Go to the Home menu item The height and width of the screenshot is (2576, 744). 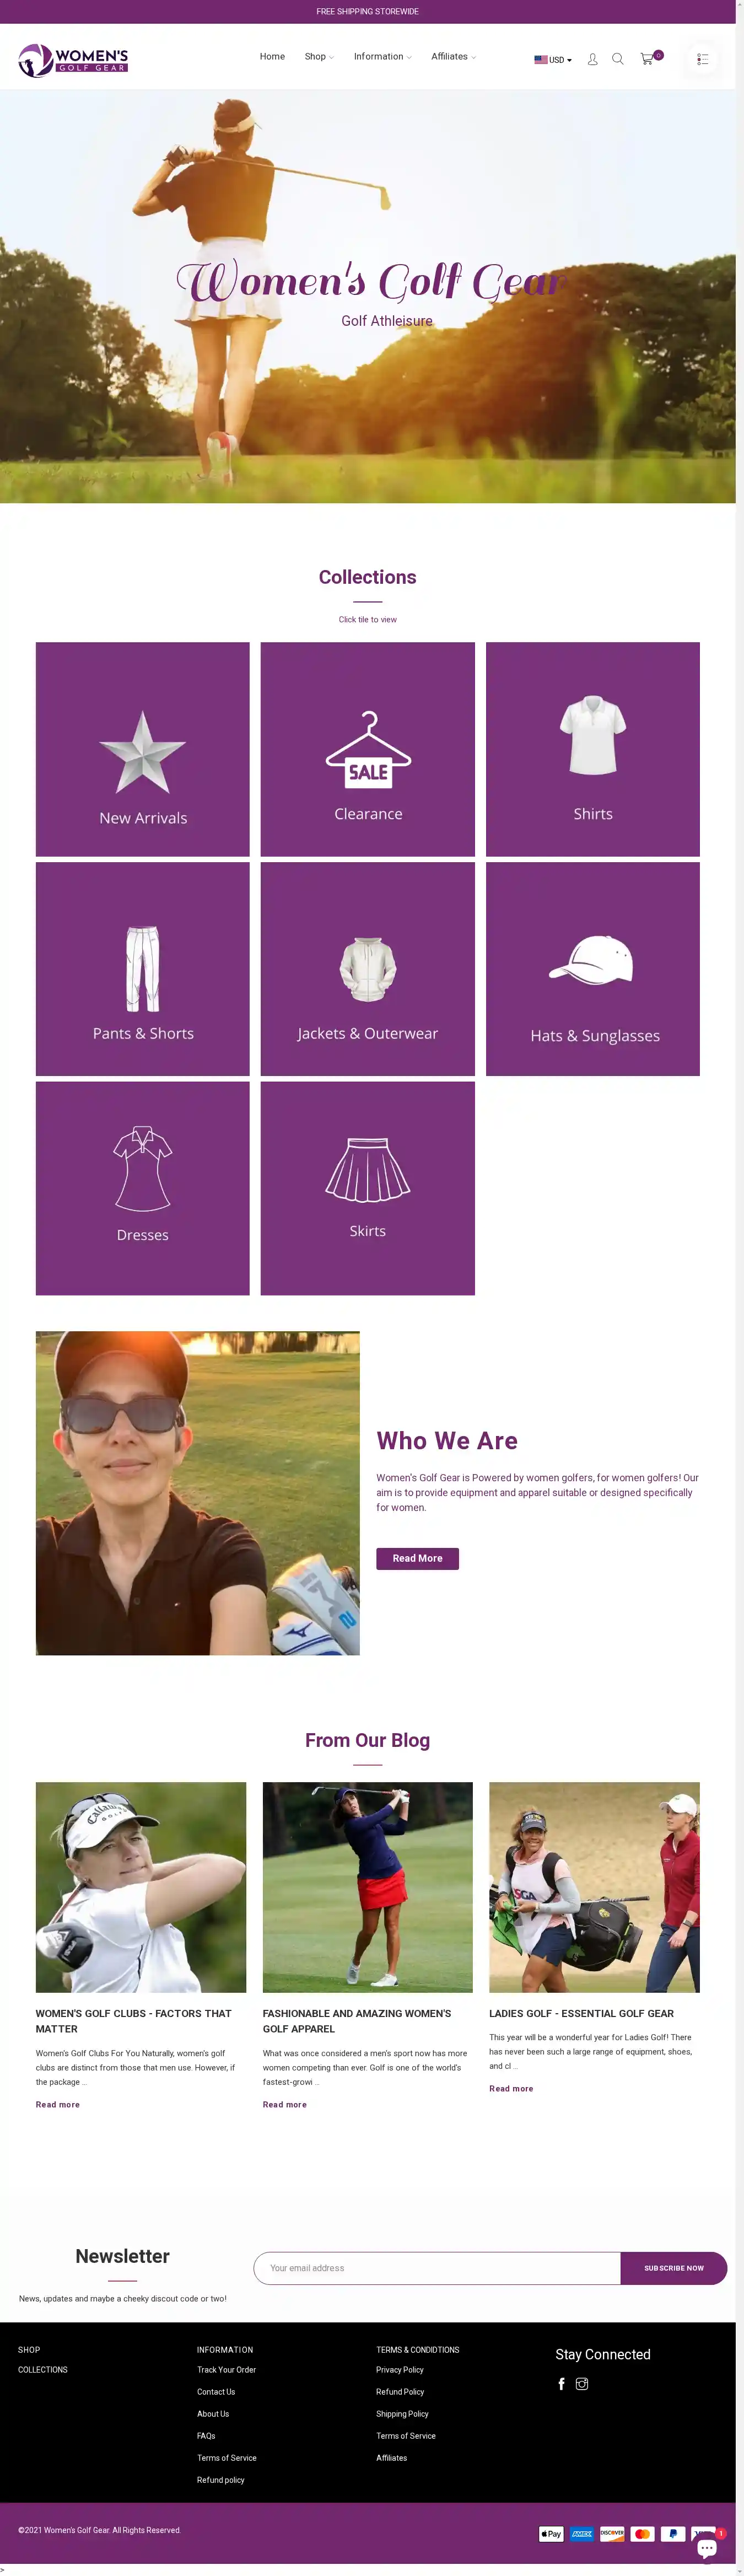(x=272, y=57)
